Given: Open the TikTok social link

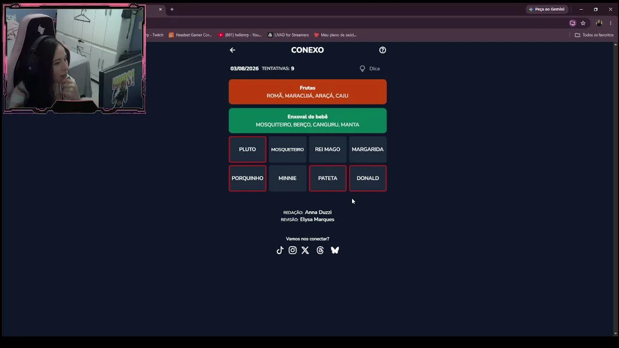Looking at the screenshot, I should pos(280,250).
